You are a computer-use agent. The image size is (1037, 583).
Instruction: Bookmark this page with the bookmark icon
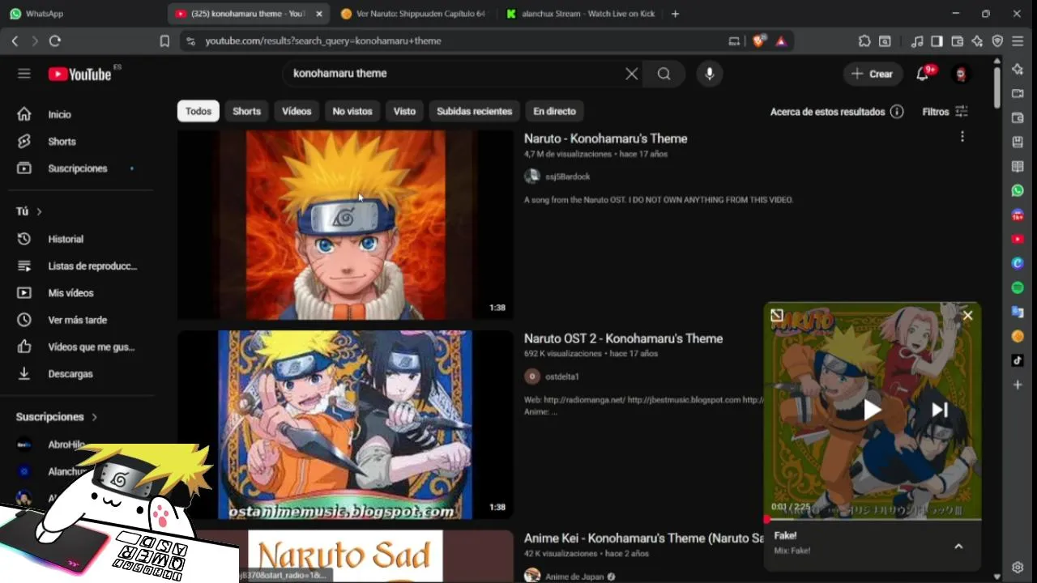[x=164, y=40]
